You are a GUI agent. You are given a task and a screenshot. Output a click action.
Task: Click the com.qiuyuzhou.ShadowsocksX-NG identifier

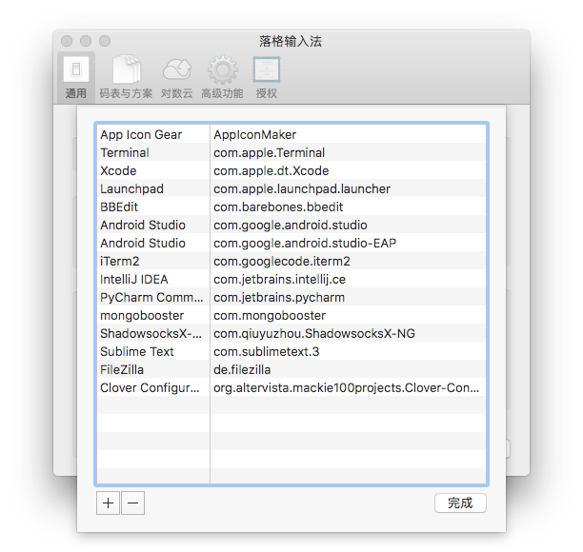(314, 333)
